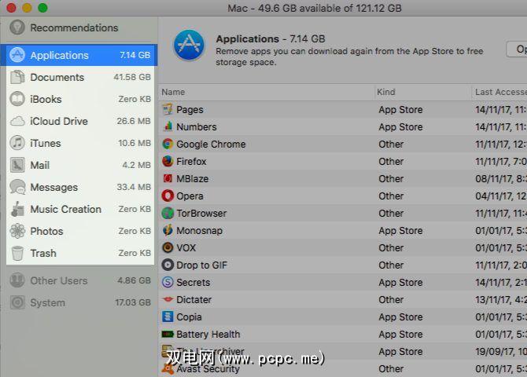Click the Trash Zero KB size value

(x=135, y=253)
